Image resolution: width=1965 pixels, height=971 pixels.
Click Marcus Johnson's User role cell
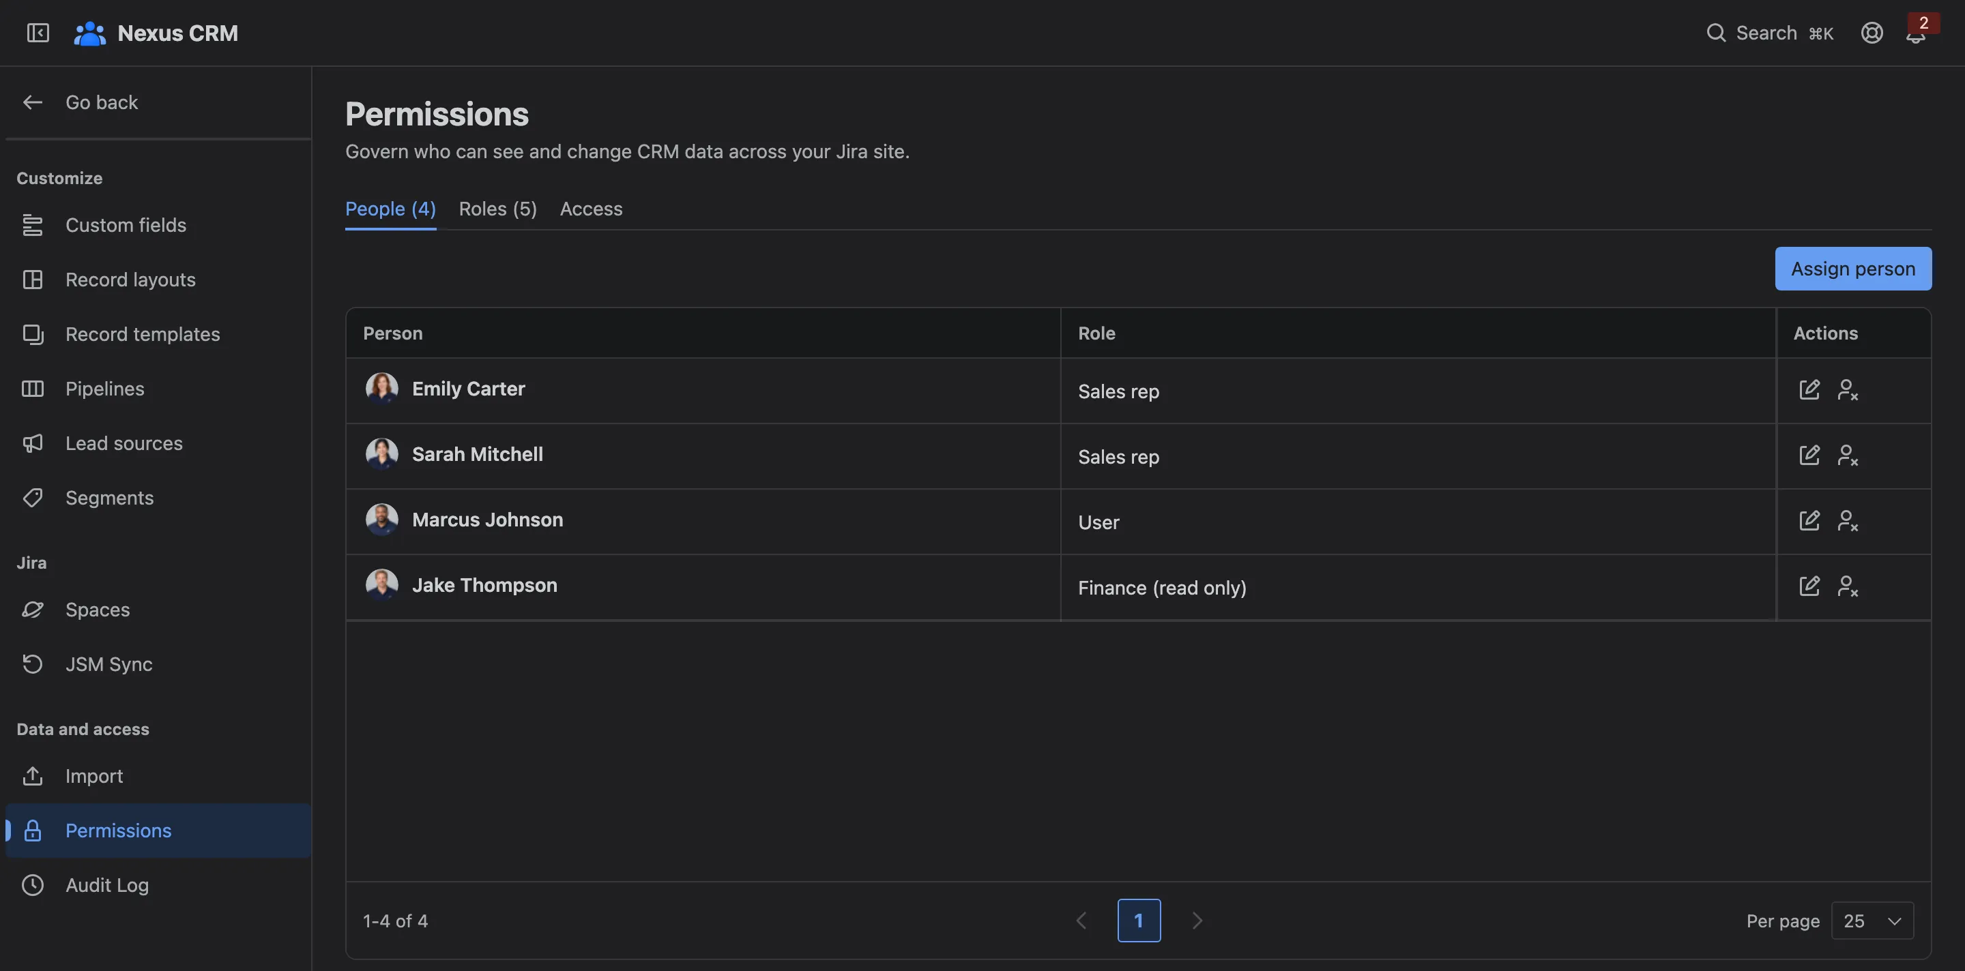pos(1418,522)
